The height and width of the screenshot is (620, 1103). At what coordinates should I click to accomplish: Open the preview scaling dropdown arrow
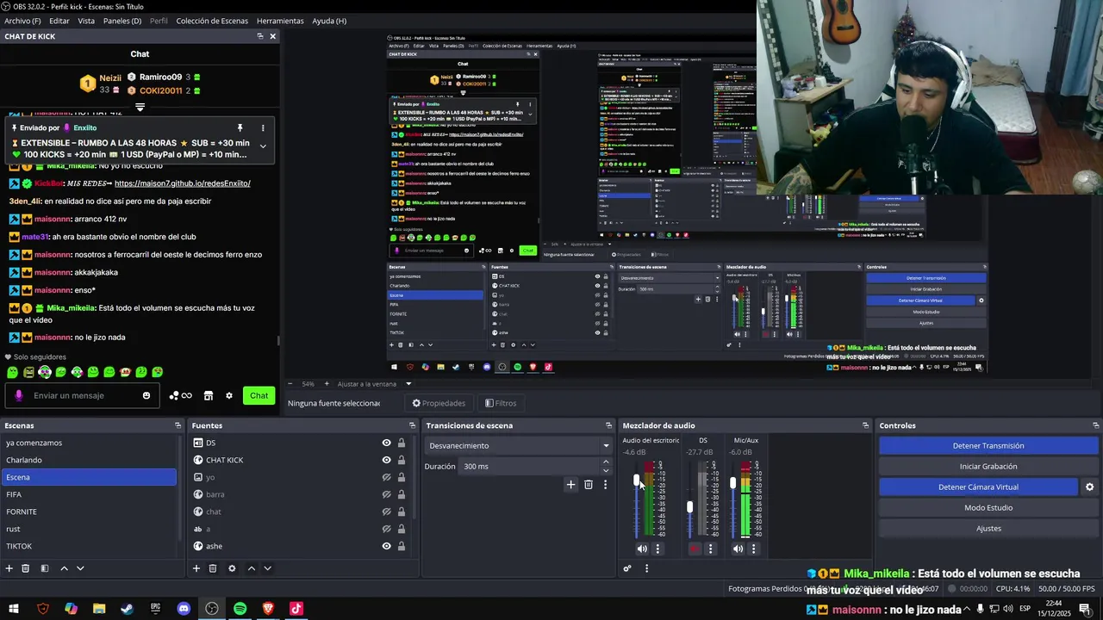[x=408, y=384]
